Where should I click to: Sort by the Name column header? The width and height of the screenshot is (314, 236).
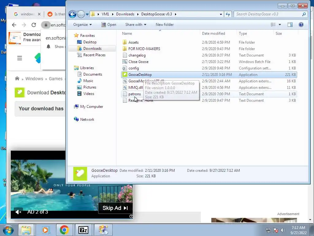click(x=127, y=33)
